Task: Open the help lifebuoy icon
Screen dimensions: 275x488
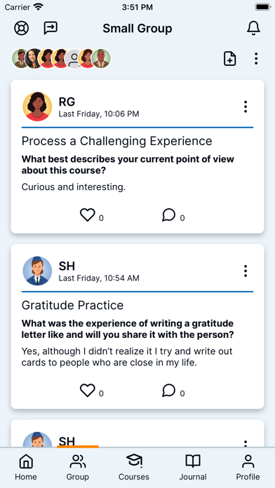Action: click(x=22, y=28)
